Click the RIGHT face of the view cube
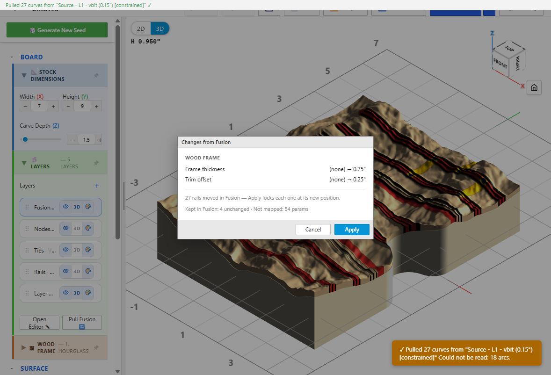Image resolution: width=551 pixels, height=375 pixels. [517, 63]
